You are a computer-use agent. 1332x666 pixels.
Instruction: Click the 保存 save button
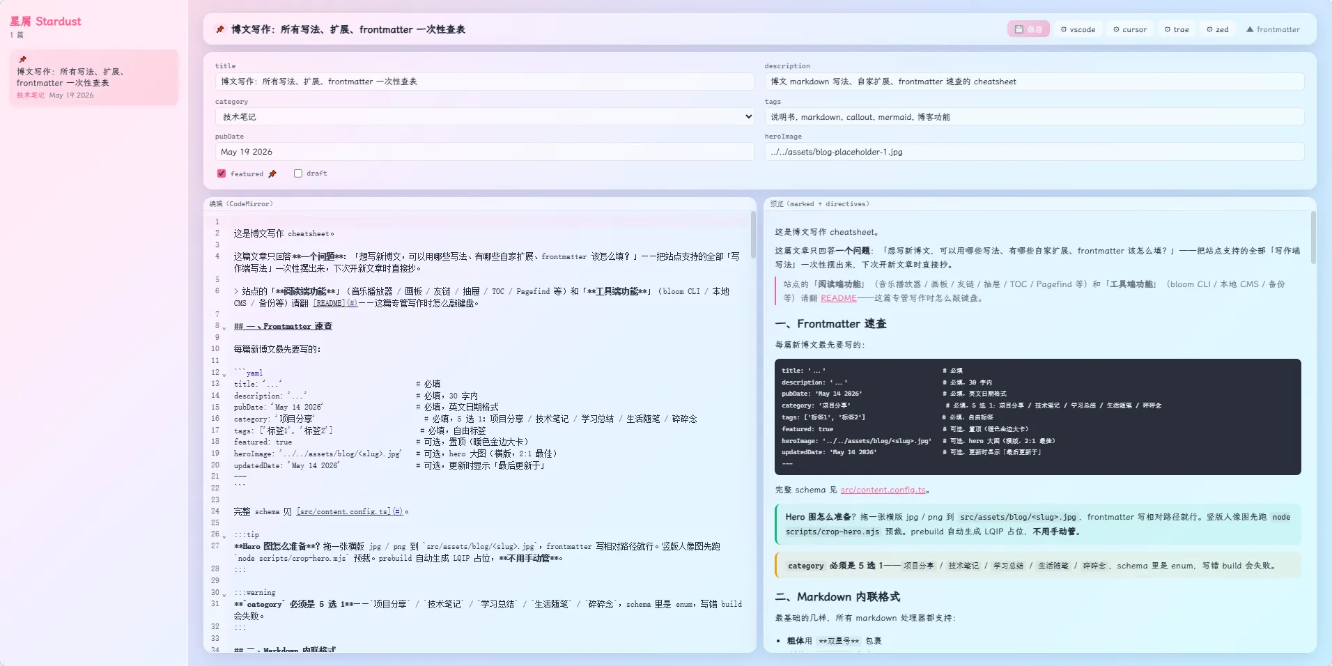tap(1028, 29)
